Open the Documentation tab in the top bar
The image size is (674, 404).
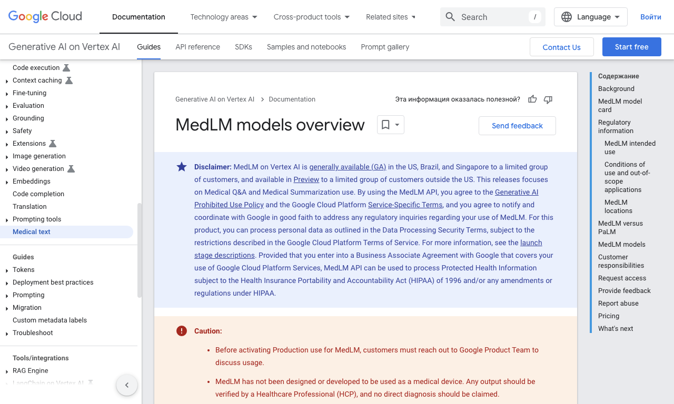click(138, 17)
